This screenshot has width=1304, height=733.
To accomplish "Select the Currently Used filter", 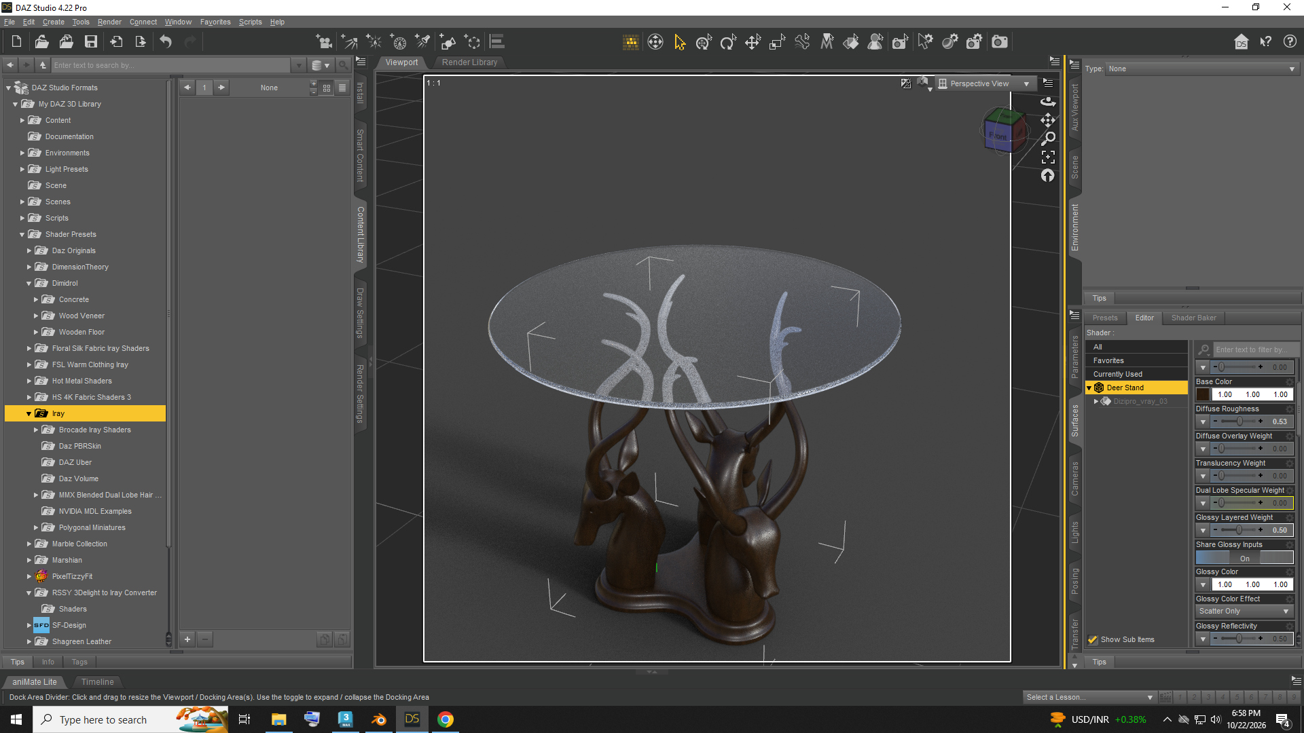I will [1136, 374].
